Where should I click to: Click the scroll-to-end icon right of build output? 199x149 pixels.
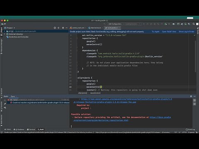pos(194,104)
